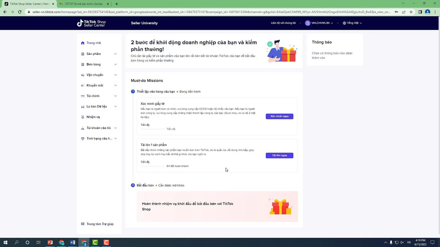Screen dimensions: 440x247
Task: Click the TikTok Shop Seller Center logo
Action: point(91,23)
